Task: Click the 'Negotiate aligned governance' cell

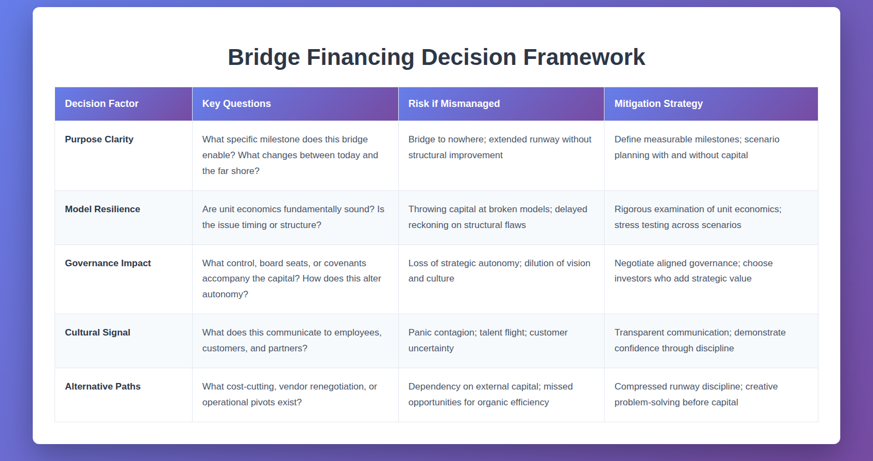Action: click(693, 271)
